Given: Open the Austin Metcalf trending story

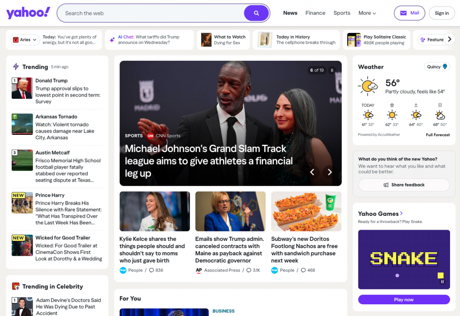Looking at the screenshot, I should (57, 166).
